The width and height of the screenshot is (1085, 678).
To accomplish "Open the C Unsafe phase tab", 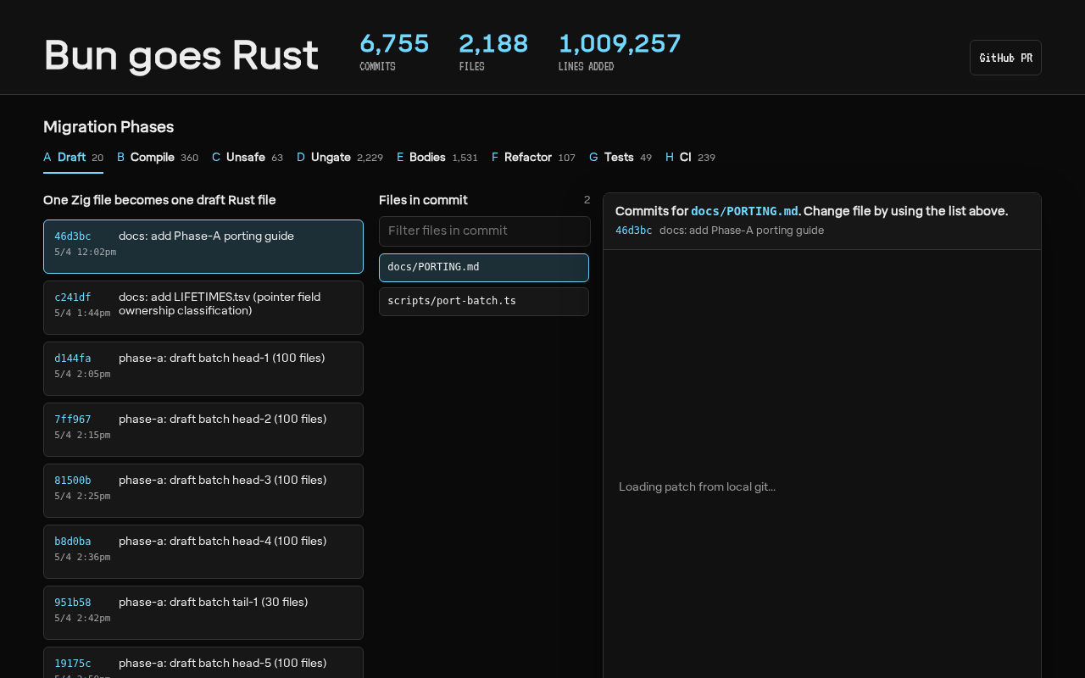I will pyautogui.click(x=248, y=158).
